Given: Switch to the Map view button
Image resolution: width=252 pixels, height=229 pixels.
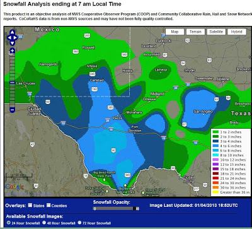Looking at the screenshot, I should click(x=175, y=32).
